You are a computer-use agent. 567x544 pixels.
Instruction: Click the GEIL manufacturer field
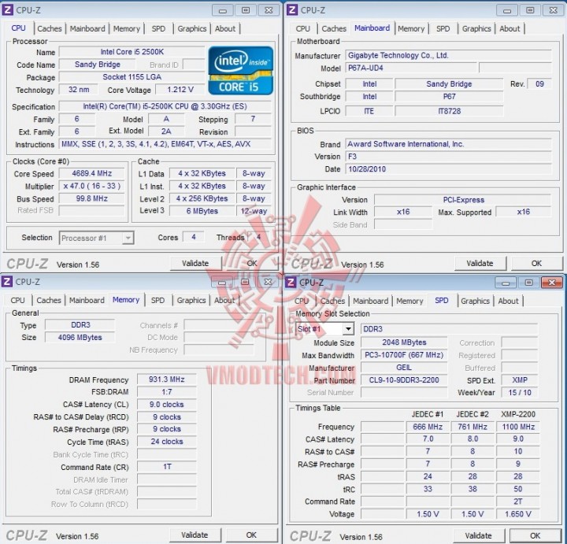tap(404, 368)
